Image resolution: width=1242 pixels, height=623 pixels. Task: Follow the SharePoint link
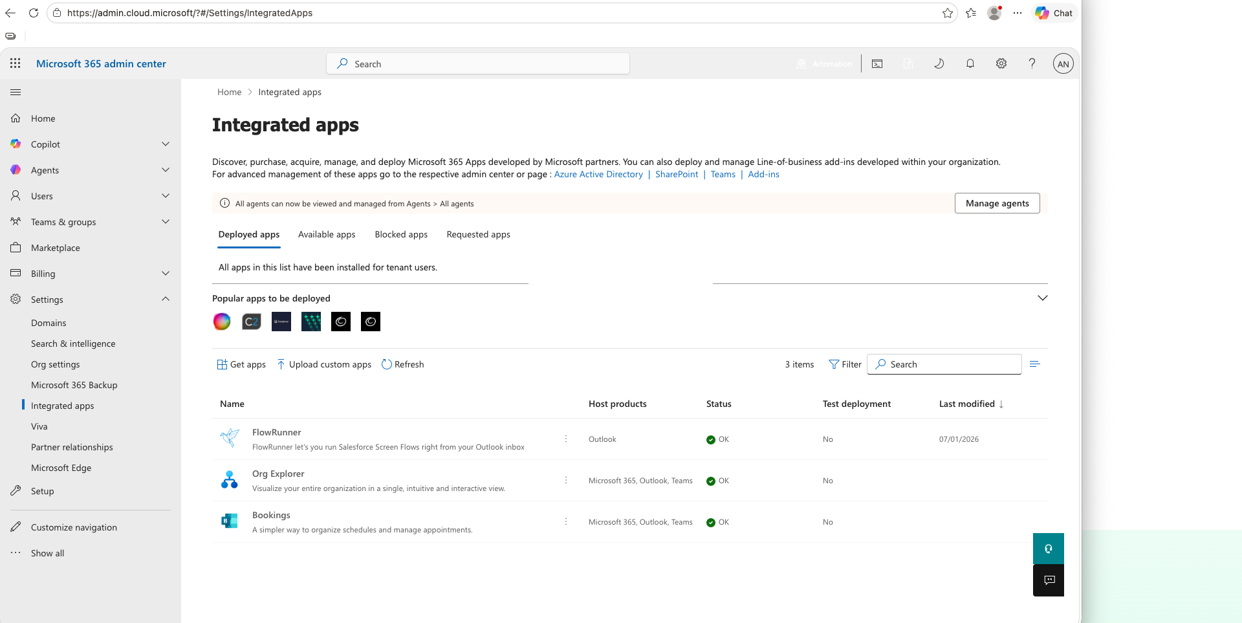[677, 174]
